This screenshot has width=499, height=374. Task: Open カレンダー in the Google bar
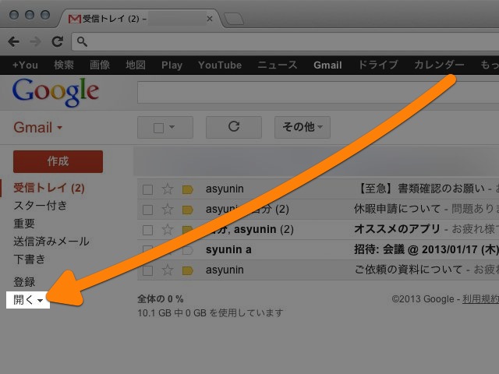(x=439, y=65)
